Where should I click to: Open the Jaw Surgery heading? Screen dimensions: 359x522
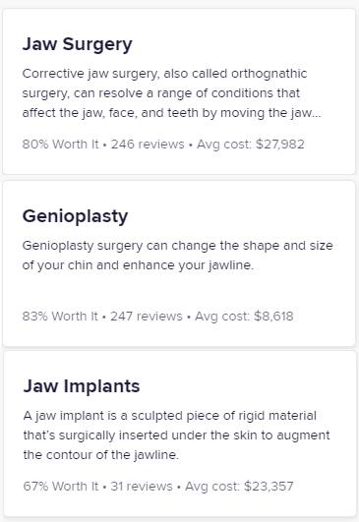[x=78, y=44]
